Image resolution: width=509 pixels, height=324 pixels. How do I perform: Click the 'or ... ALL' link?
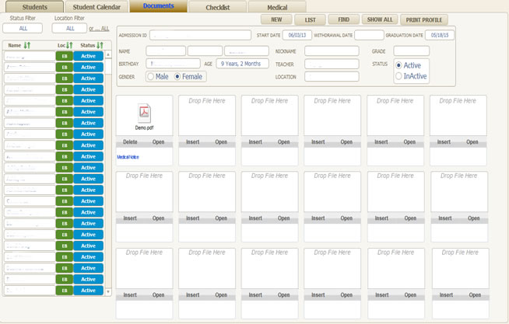(99, 29)
